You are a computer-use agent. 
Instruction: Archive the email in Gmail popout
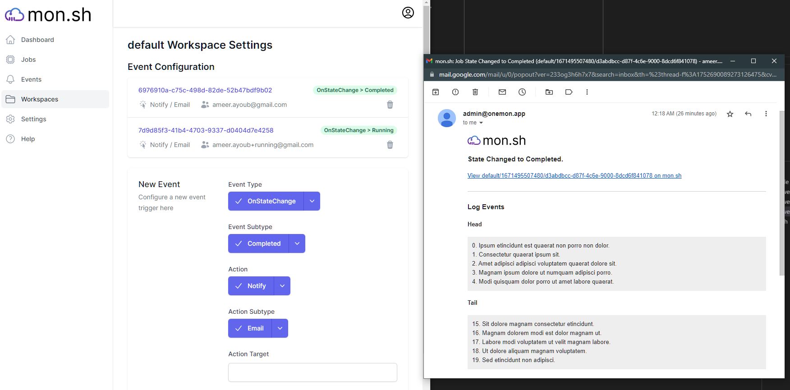436,92
